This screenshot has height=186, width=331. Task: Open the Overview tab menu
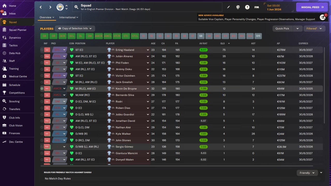[47, 17]
